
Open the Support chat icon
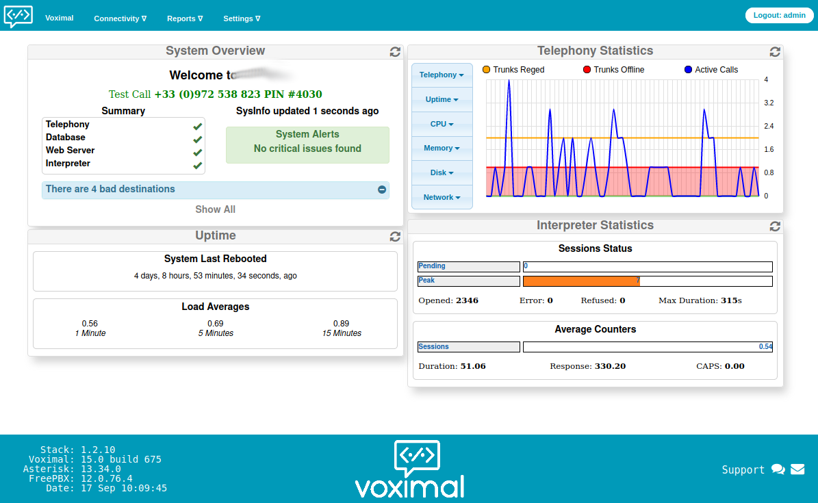778,469
